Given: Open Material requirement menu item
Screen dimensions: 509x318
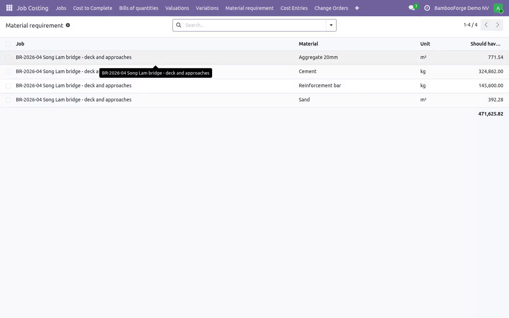Looking at the screenshot, I should tap(250, 8).
